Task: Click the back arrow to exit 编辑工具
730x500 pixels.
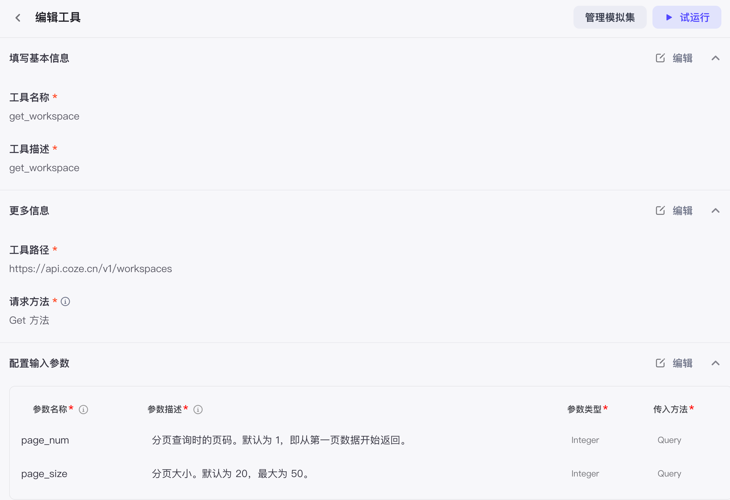Action: [18, 17]
